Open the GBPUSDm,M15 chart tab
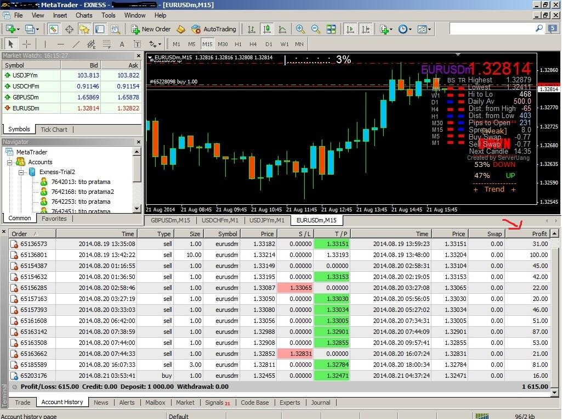The image size is (563, 419). [x=170, y=220]
